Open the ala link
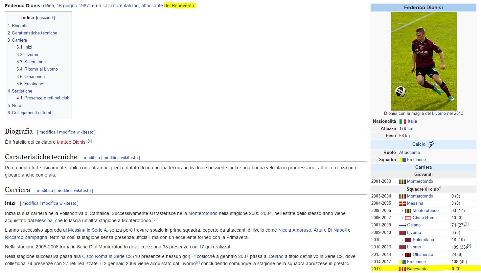This screenshot has width=481, height=273. click(52, 175)
